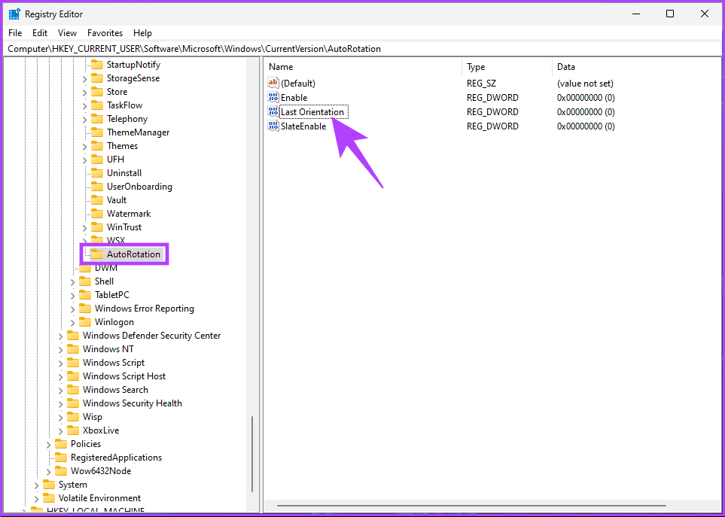Select the SlateEnable value name
725x517 pixels.
[x=303, y=126]
